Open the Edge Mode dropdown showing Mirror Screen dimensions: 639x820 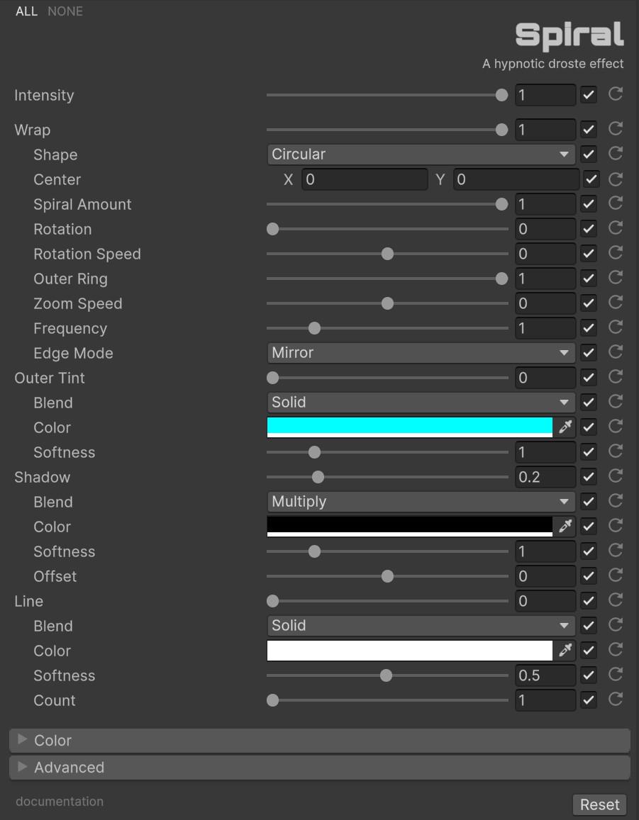[421, 353]
